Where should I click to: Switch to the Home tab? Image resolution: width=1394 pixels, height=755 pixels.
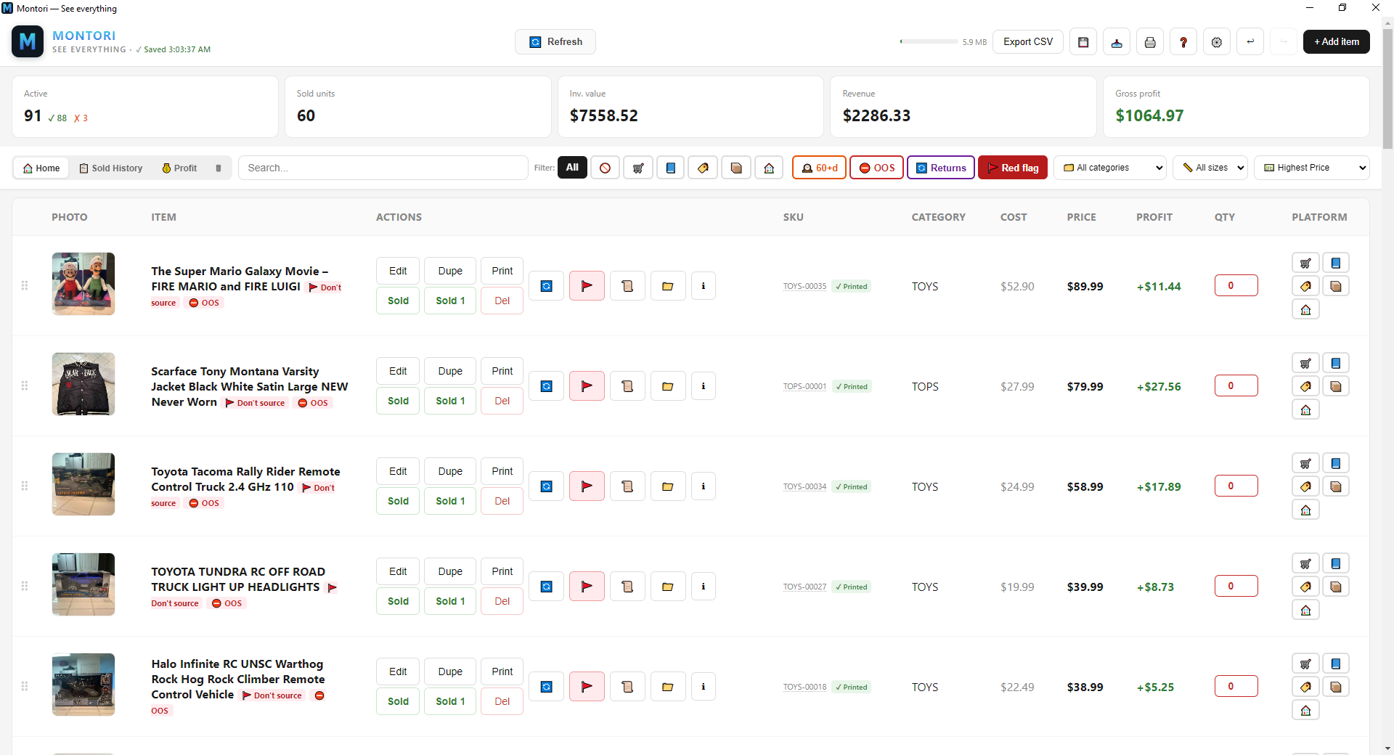click(x=41, y=168)
